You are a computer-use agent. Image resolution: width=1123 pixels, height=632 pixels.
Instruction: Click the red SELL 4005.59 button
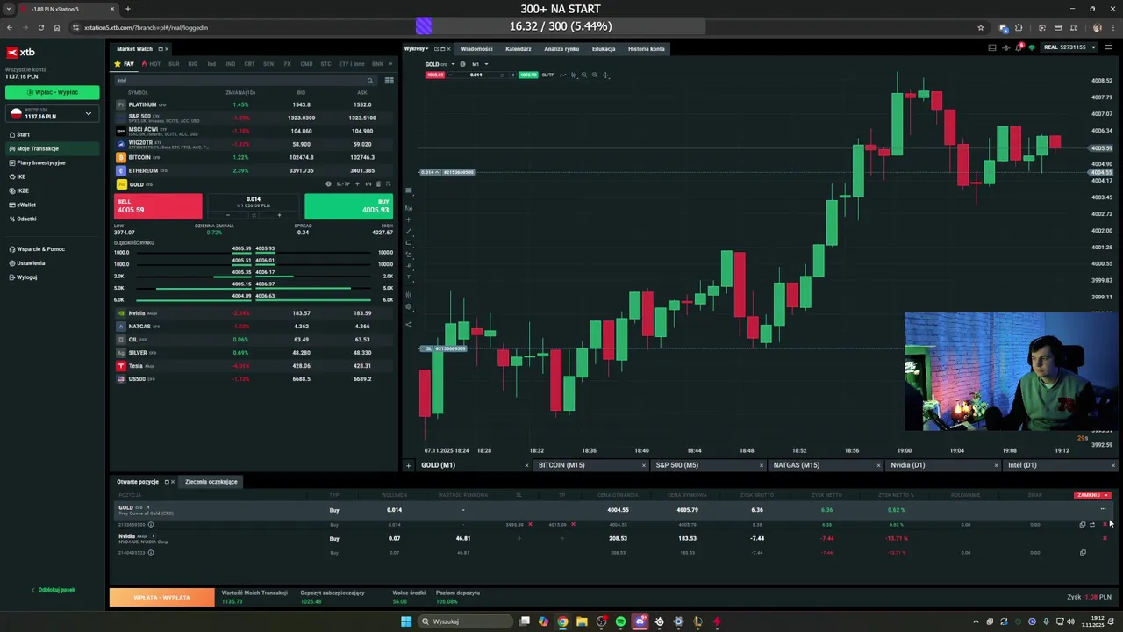point(158,206)
